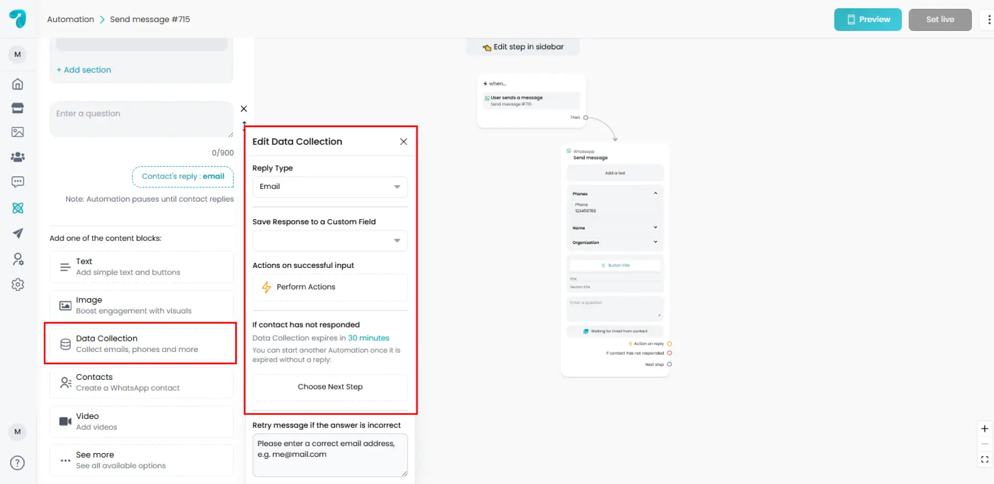The image size is (994, 484).
Task: Close the Edit Data Collection panel
Action: (x=404, y=141)
